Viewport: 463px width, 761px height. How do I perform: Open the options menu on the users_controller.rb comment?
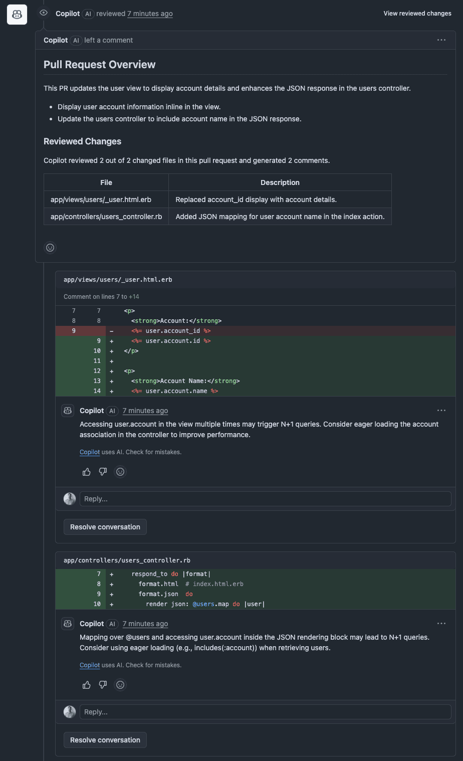pos(441,624)
